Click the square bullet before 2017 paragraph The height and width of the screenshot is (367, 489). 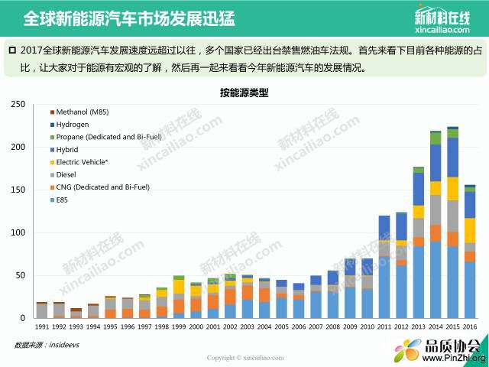click(12, 50)
